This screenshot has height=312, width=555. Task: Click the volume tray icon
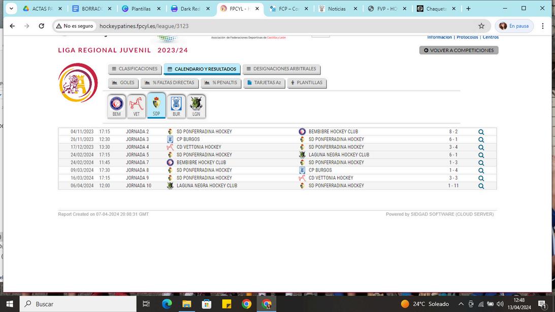click(x=500, y=304)
